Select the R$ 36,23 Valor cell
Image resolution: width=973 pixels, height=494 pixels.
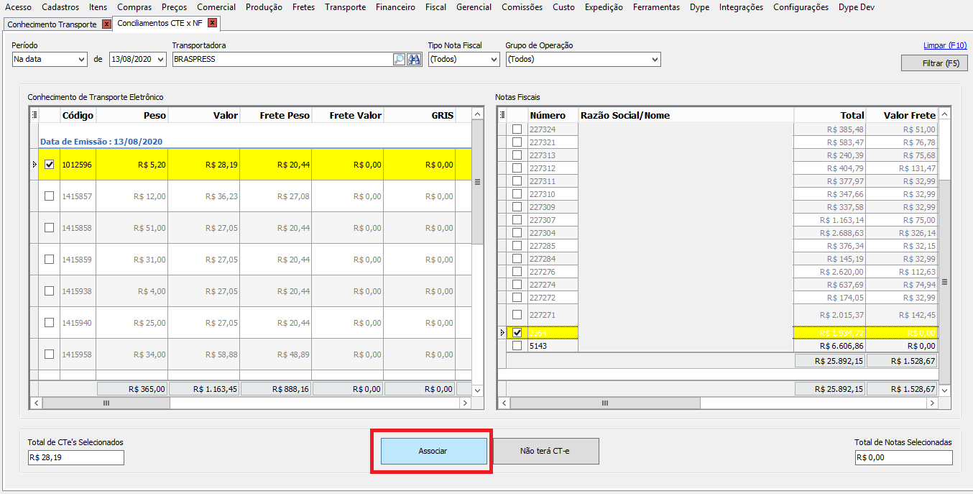point(204,196)
